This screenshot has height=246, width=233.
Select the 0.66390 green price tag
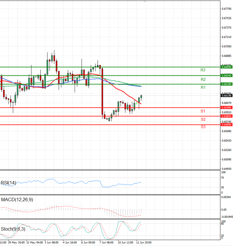pos(226,84)
